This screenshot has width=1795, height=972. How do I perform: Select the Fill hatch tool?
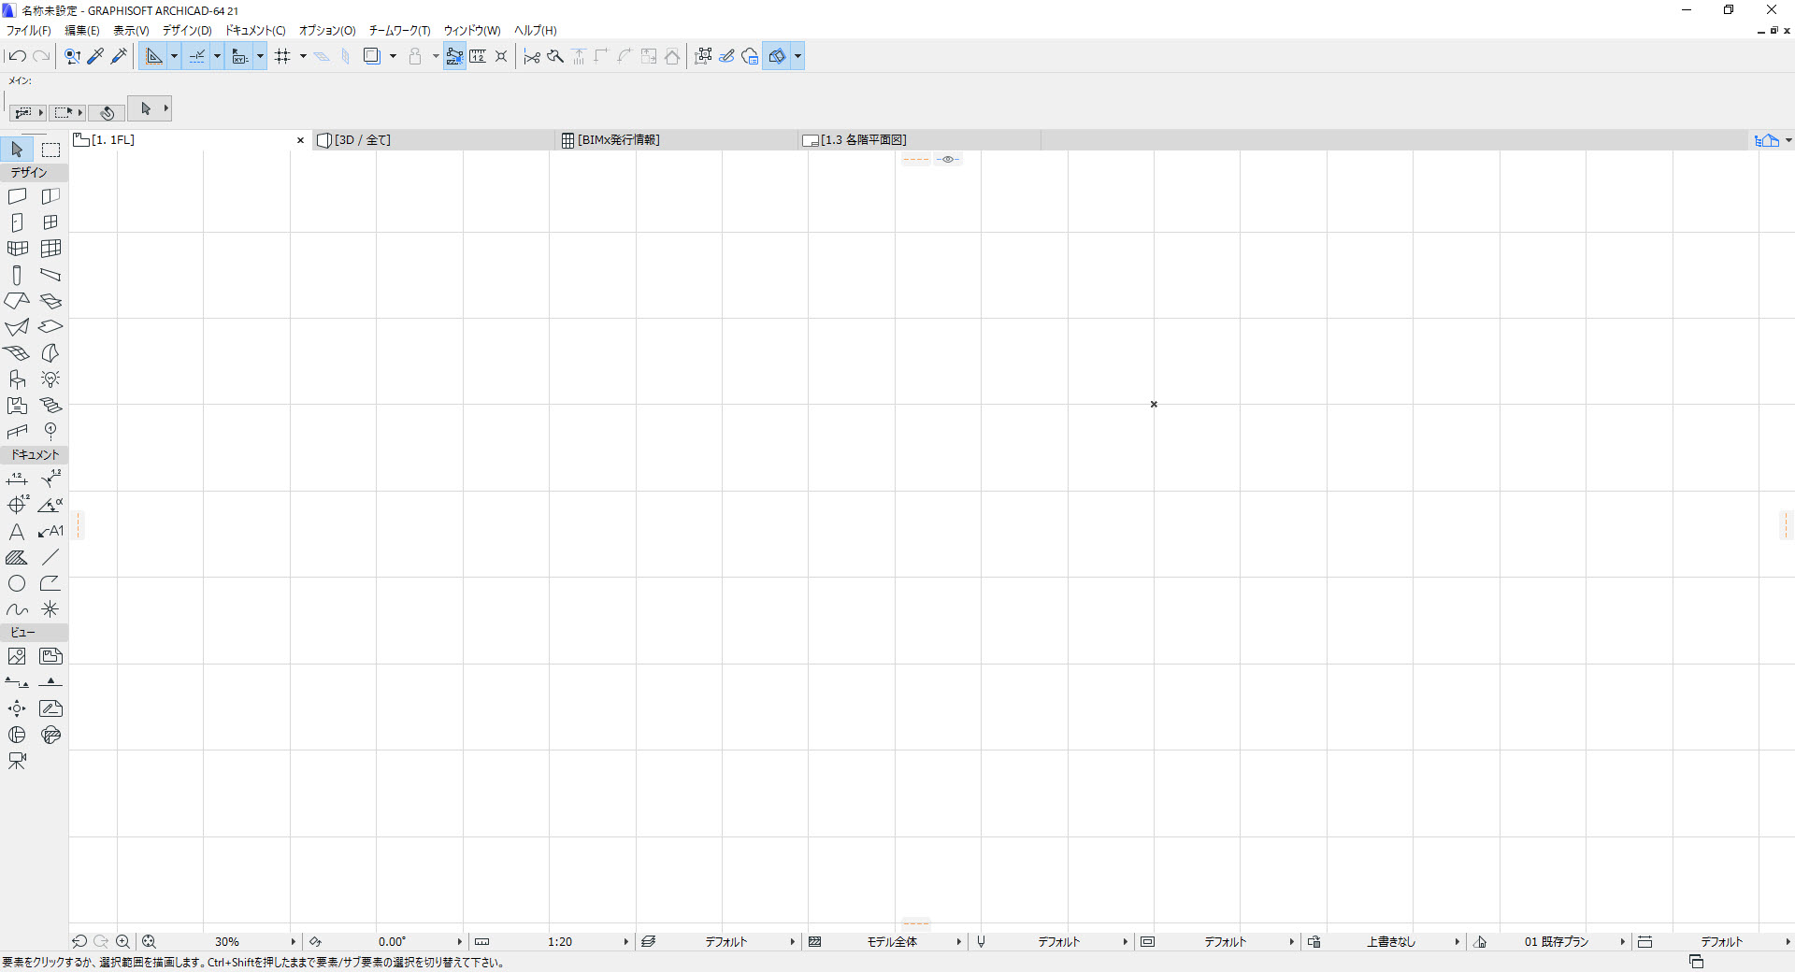pos(17,557)
